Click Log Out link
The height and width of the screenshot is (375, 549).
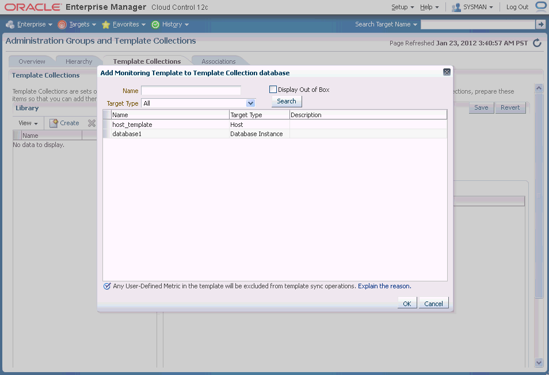click(517, 7)
